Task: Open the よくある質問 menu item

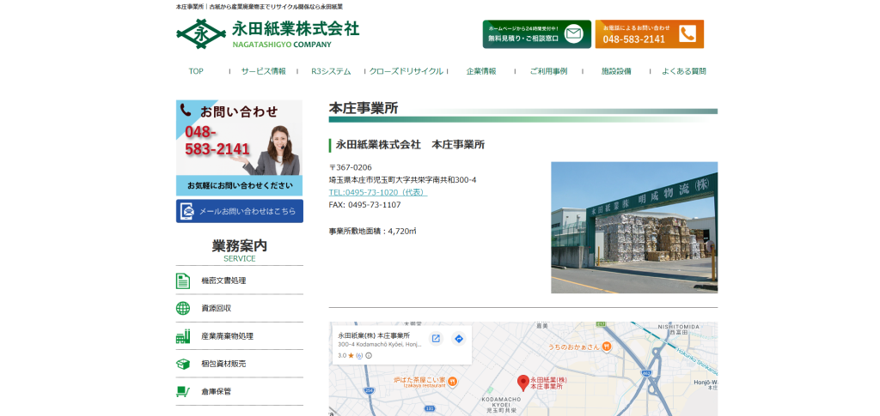Action: (683, 71)
